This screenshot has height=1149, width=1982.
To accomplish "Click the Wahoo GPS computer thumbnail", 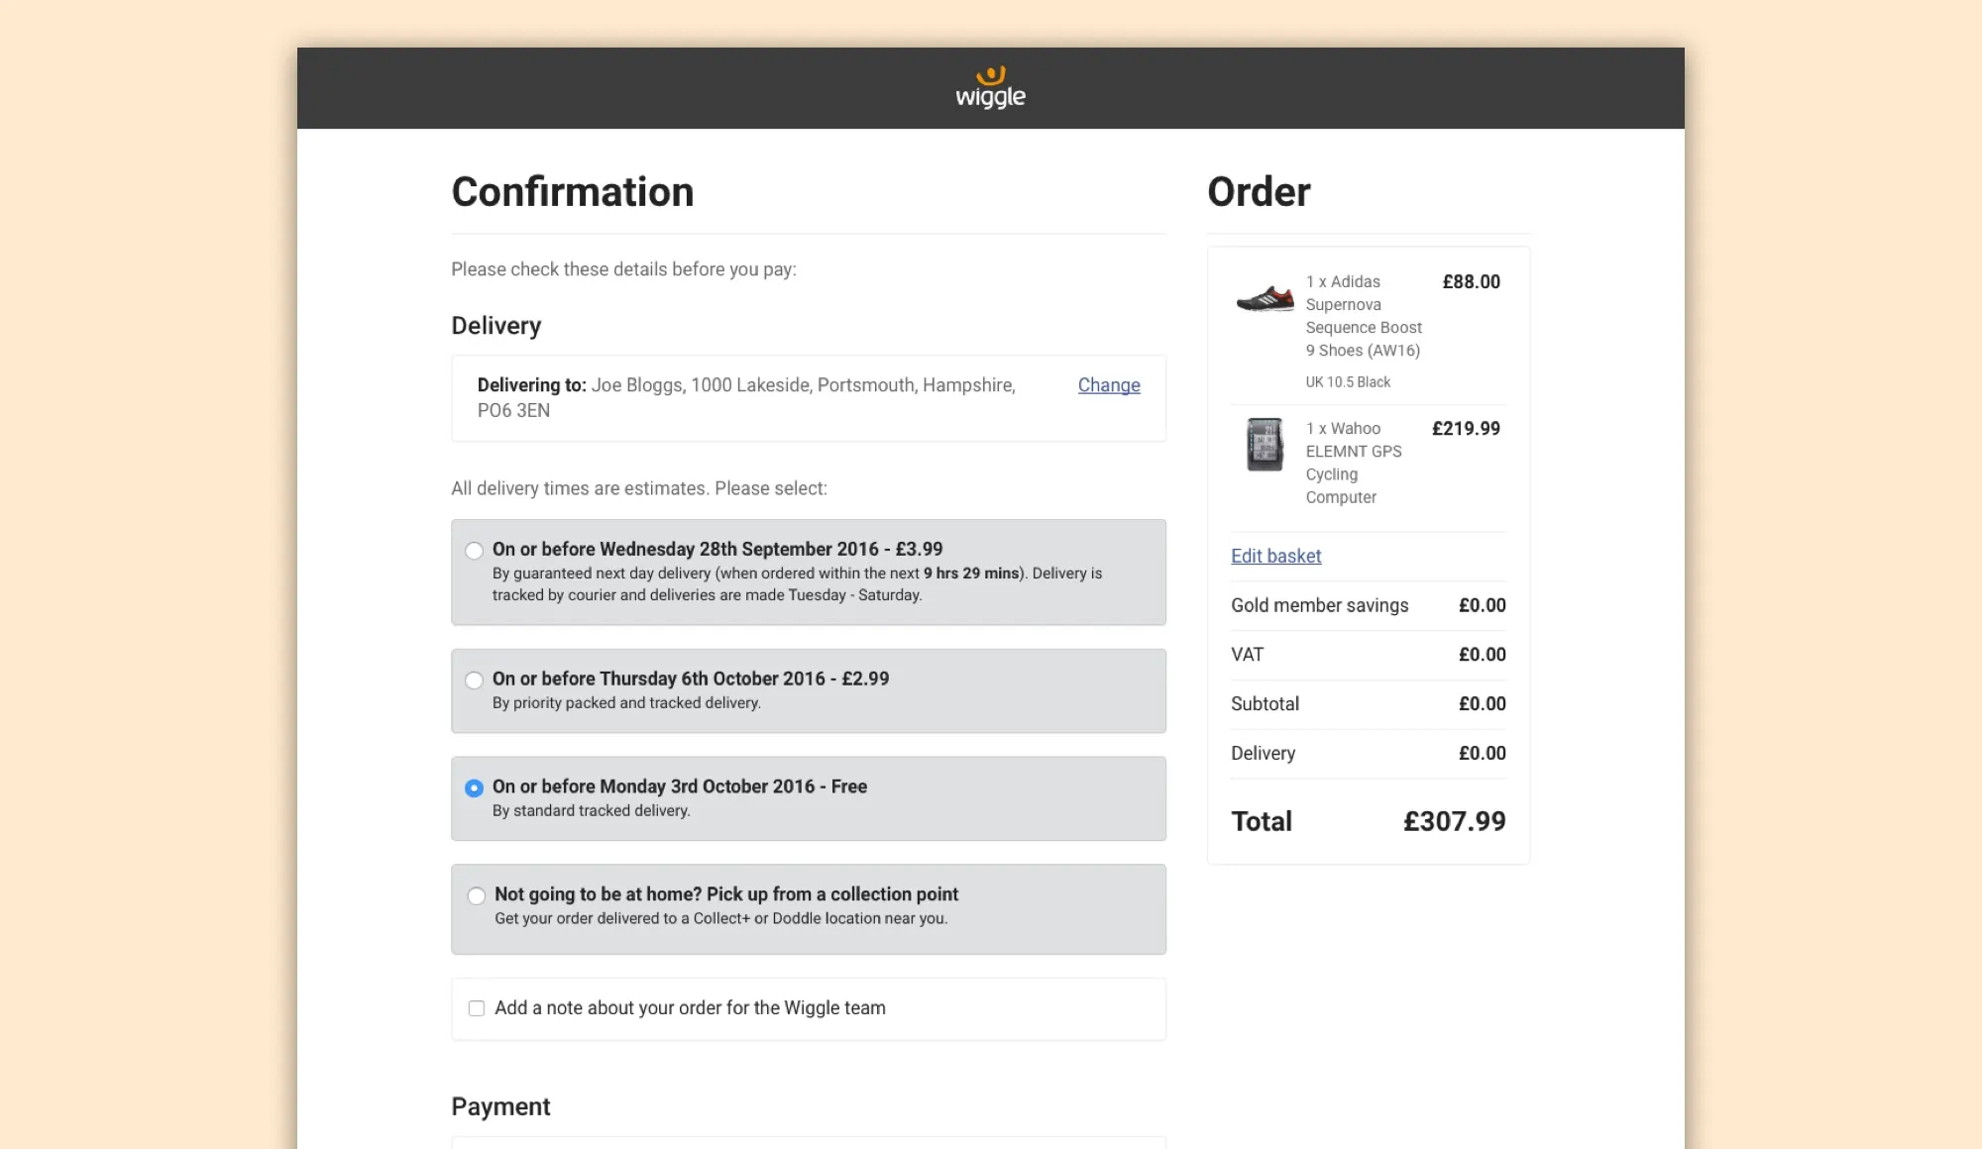I will [1265, 445].
